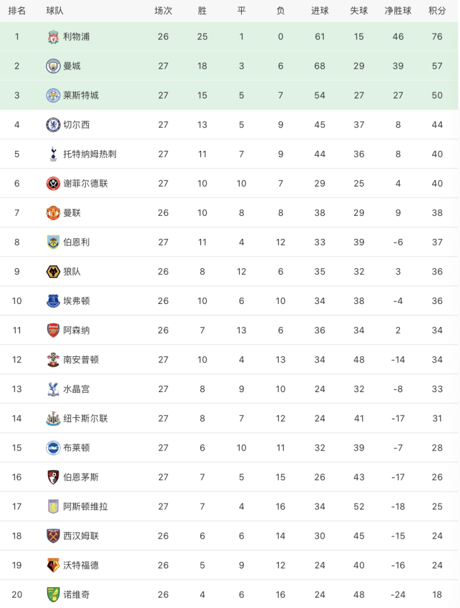Image resolution: width=460 pixels, height=608 pixels.
Task: Click the Chelsea club crest icon
Action: (53, 125)
